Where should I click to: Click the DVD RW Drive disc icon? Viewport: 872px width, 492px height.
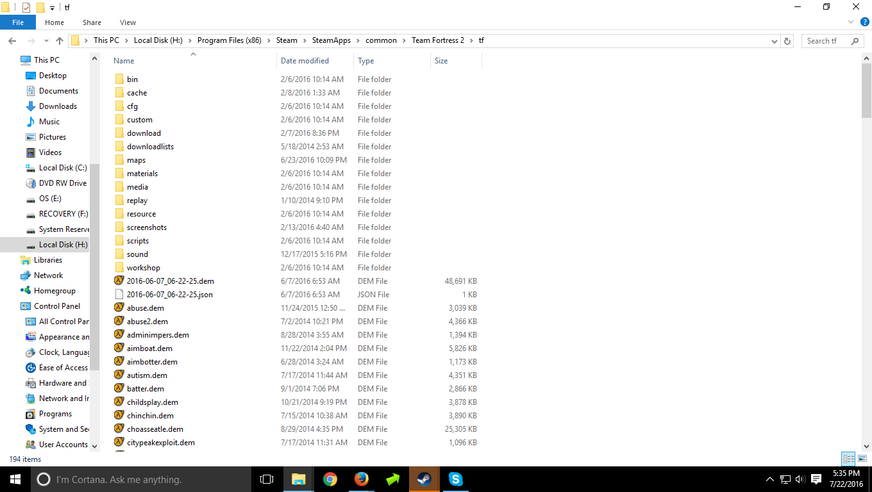[x=30, y=183]
